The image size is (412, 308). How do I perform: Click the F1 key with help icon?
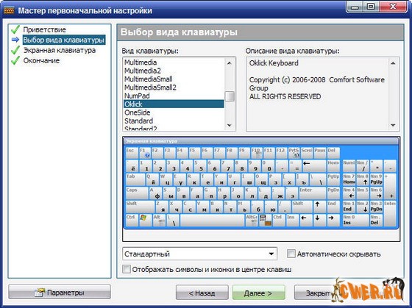point(144,153)
